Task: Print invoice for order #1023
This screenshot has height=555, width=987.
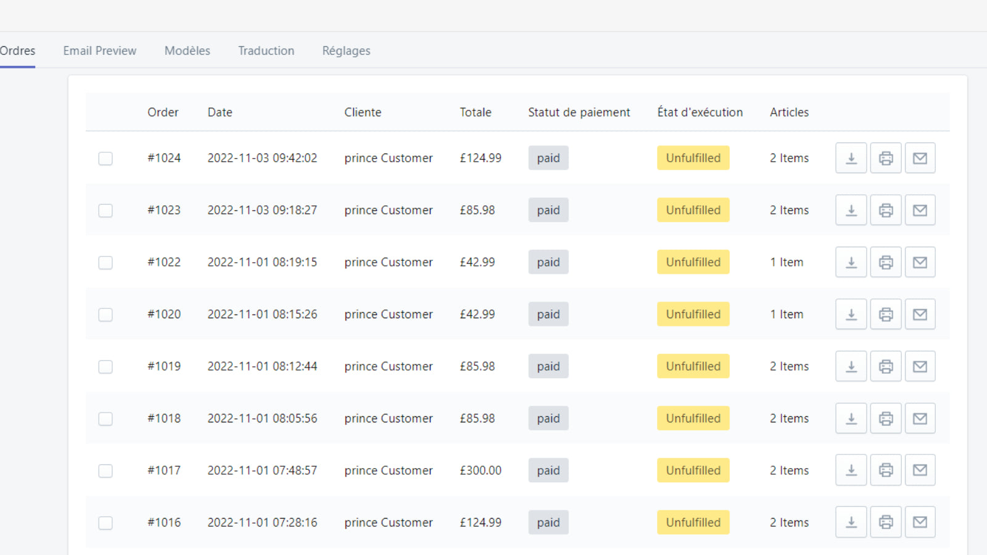Action: (886, 210)
